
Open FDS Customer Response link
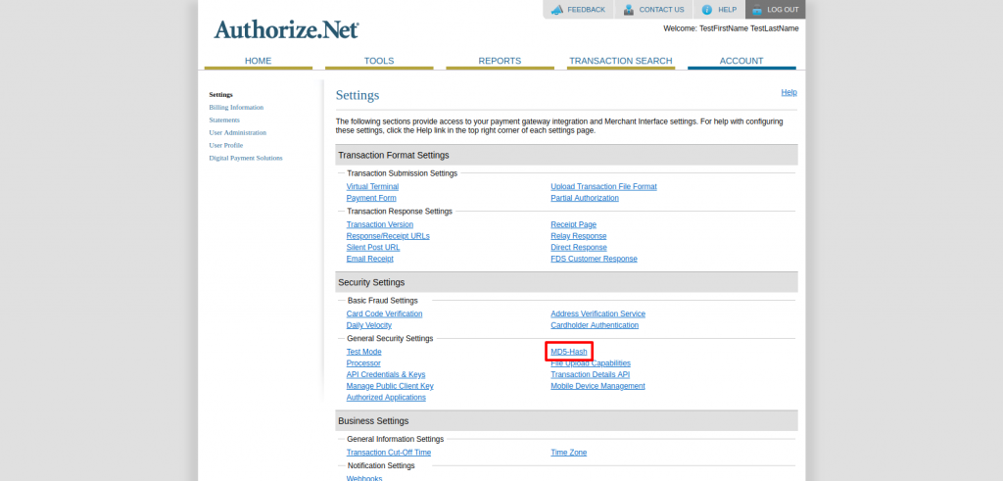595,259
